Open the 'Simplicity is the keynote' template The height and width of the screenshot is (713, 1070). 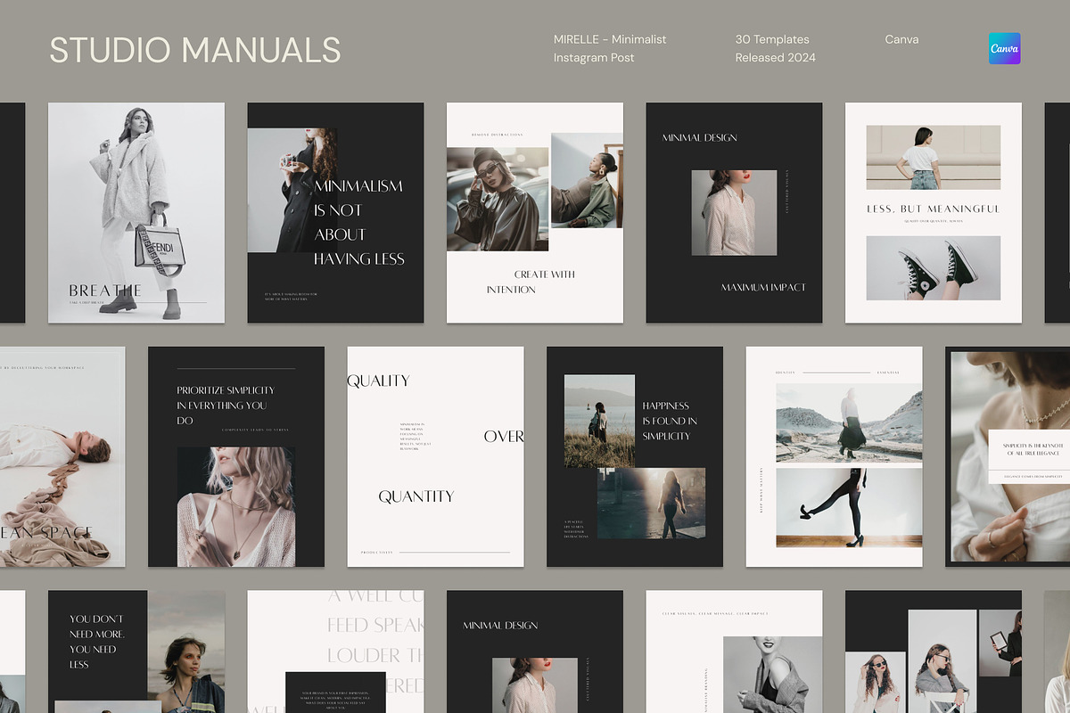[x=1008, y=457]
